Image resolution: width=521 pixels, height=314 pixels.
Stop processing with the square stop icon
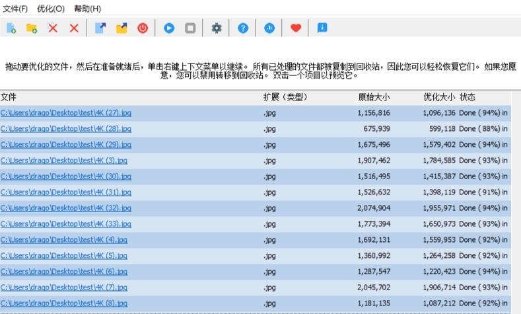[x=190, y=28]
